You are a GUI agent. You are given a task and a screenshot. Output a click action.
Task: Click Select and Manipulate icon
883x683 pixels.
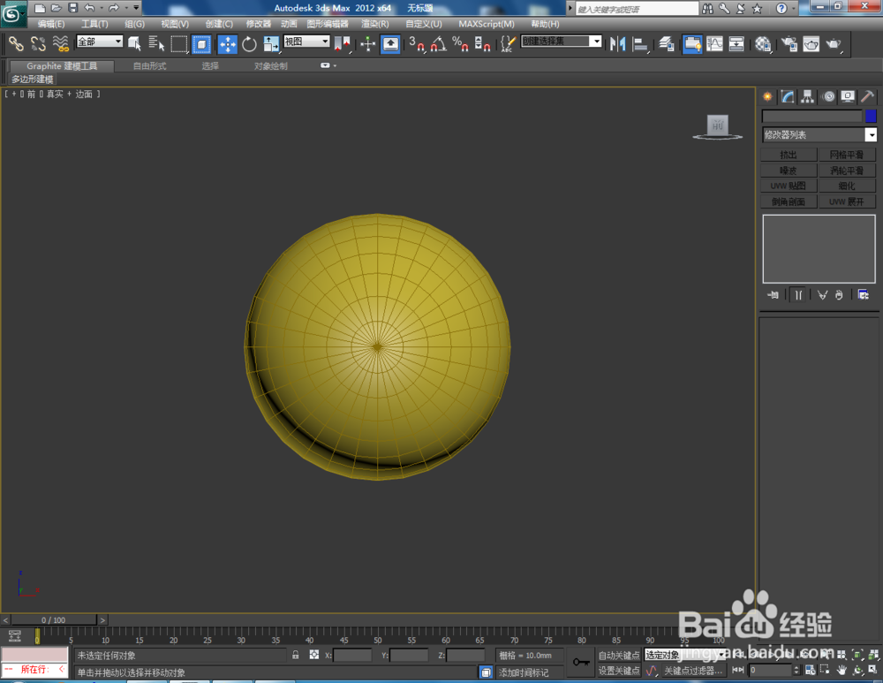pyautogui.click(x=367, y=43)
